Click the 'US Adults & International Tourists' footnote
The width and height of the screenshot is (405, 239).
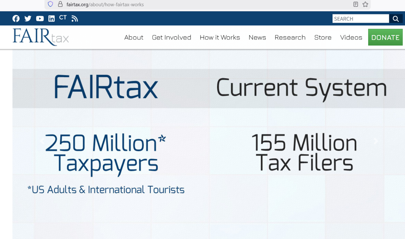(x=106, y=189)
